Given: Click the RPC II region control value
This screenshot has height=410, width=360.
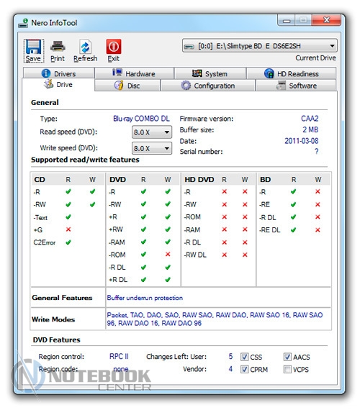Looking at the screenshot, I should click(119, 356).
